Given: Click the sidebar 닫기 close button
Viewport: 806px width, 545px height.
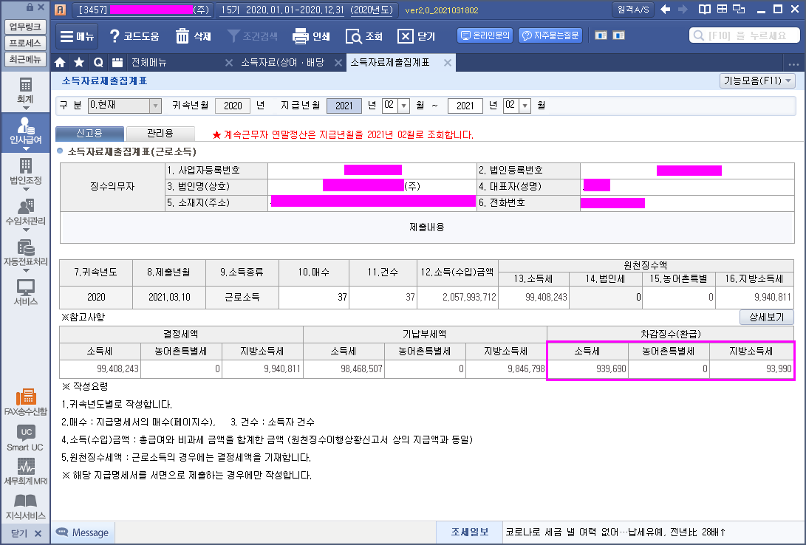Looking at the screenshot, I should [25, 534].
